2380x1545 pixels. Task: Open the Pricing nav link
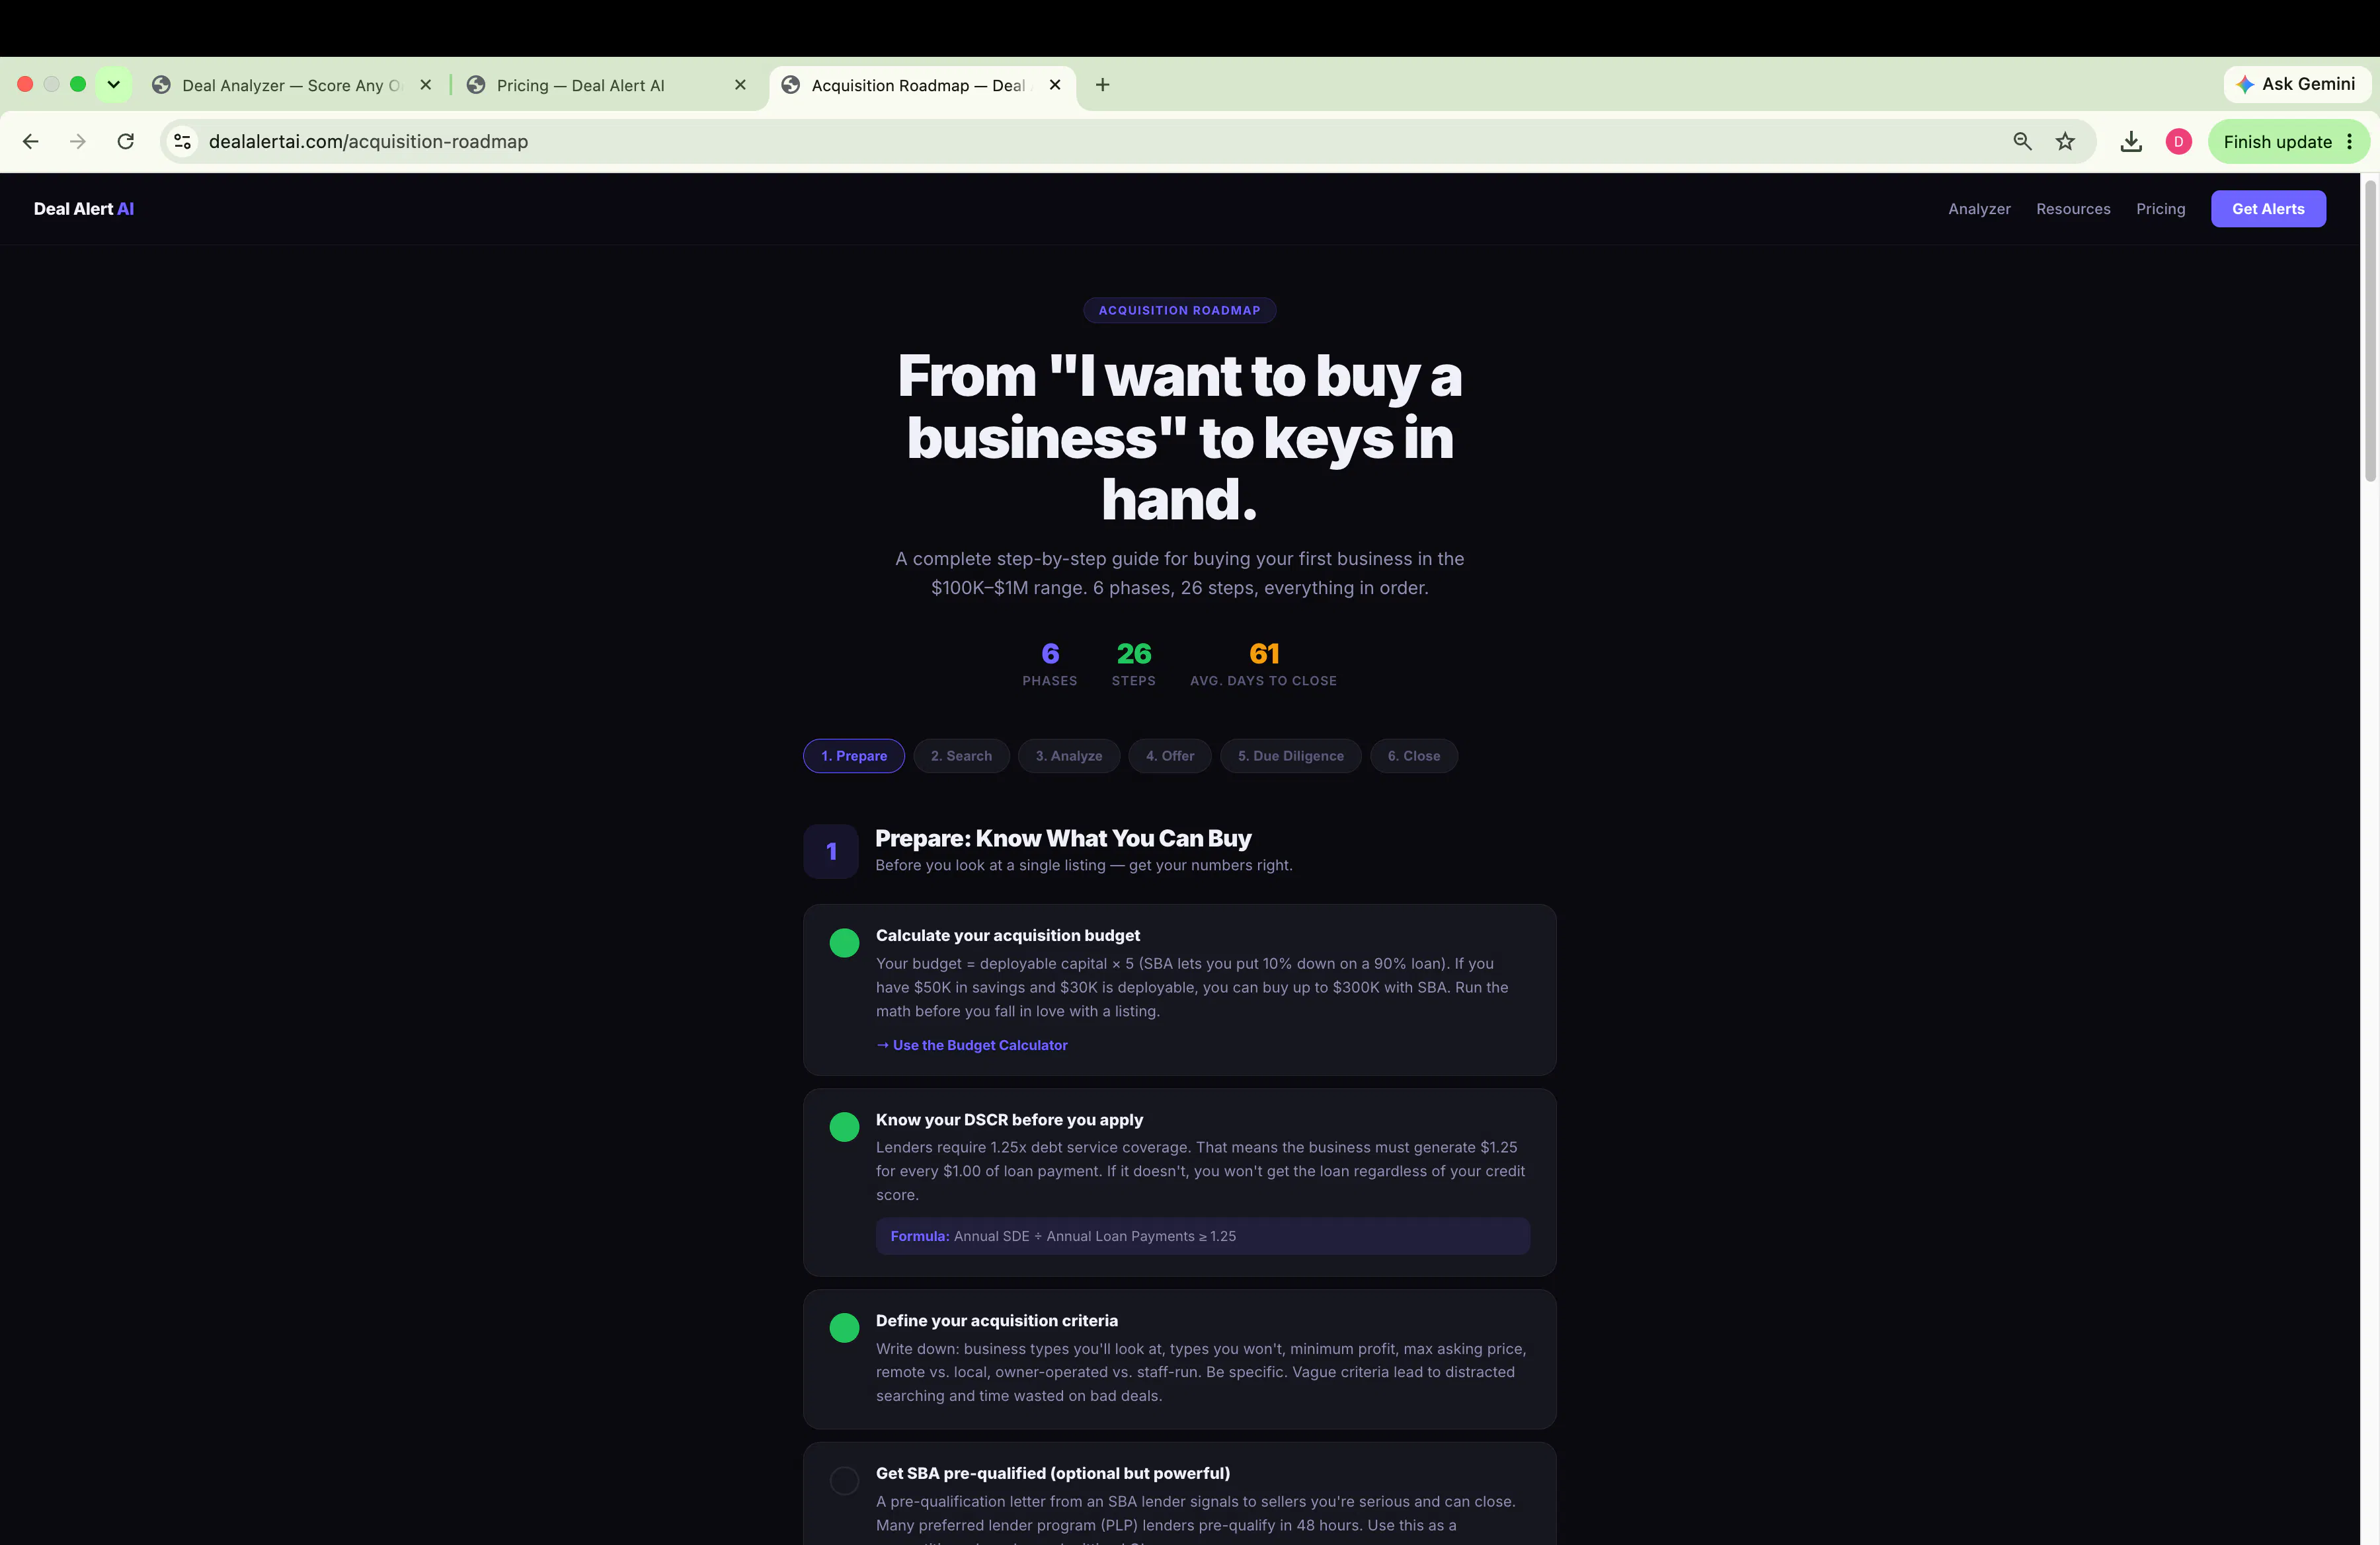(2160, 209)
